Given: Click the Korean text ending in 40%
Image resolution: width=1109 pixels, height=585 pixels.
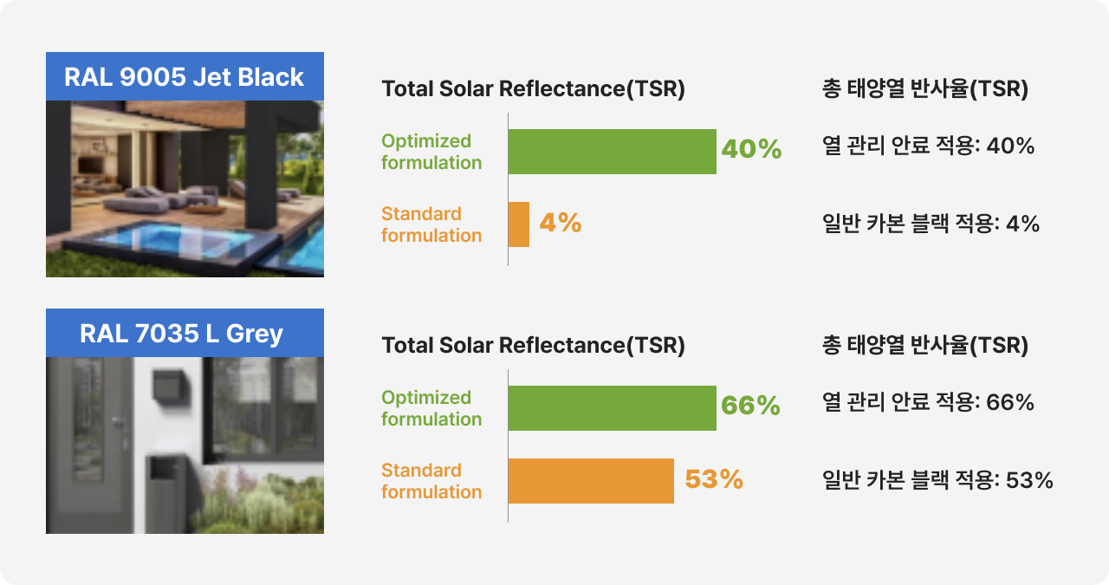Looking at the screenshot, I should tap(928, 146).
